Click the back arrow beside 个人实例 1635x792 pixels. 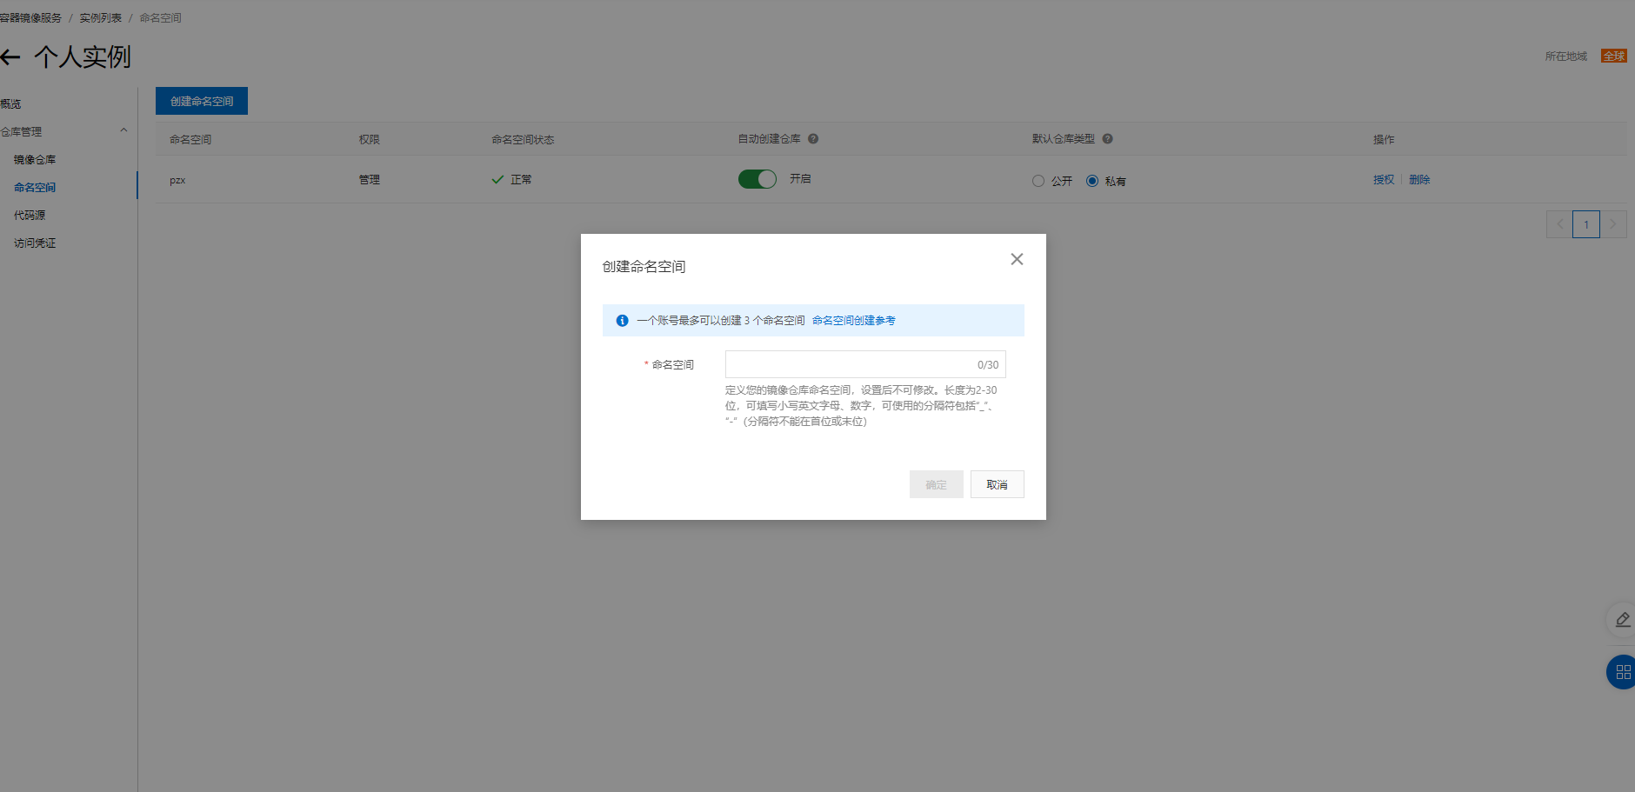pos(10,57)
